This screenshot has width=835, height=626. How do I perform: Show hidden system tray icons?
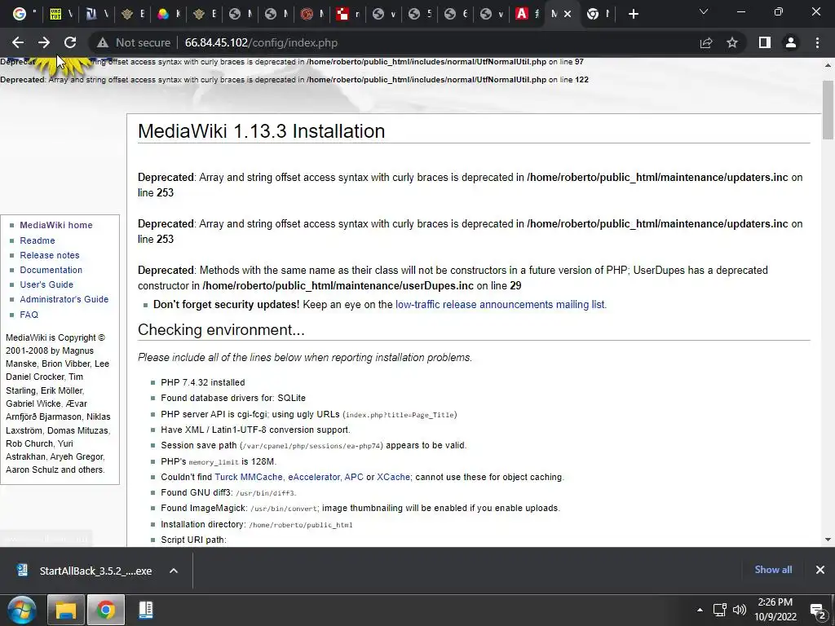700,610
